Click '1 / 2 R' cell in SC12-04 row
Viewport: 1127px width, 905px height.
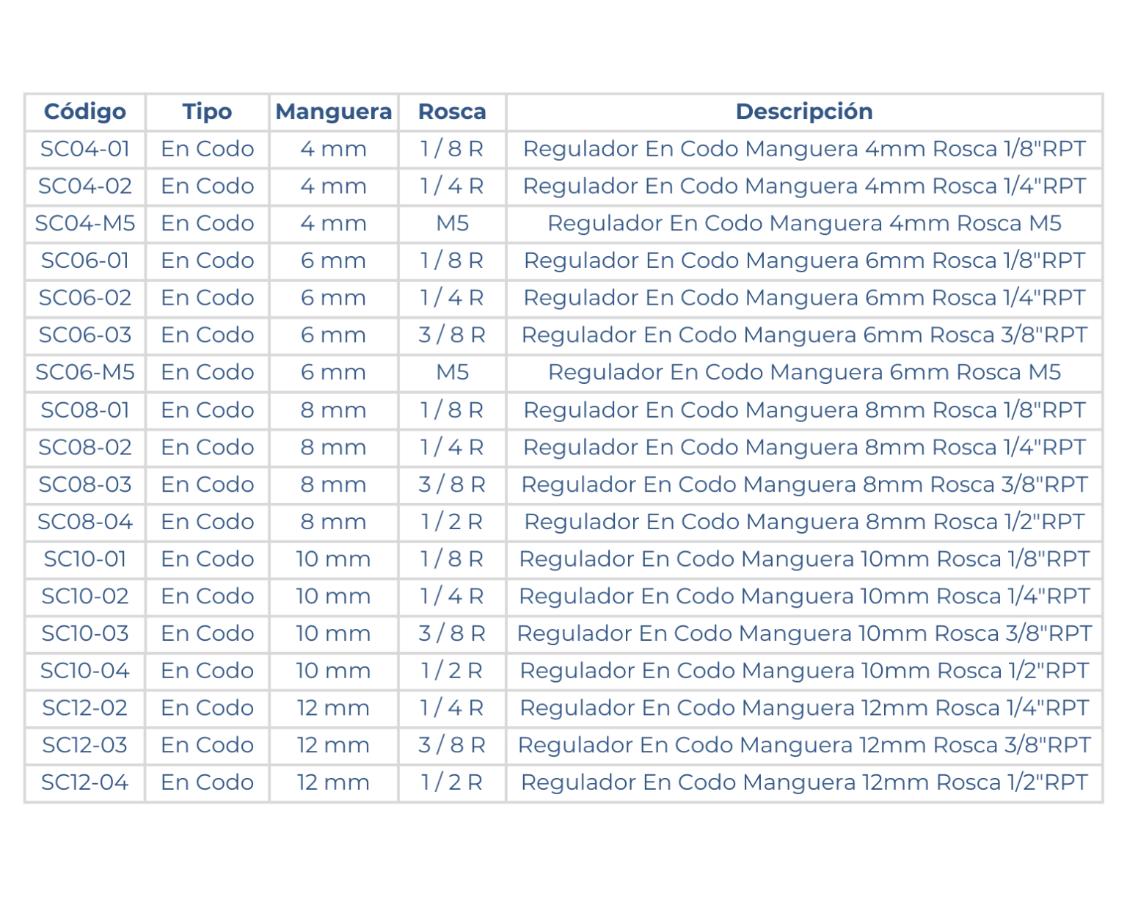[x=452, y=782]
